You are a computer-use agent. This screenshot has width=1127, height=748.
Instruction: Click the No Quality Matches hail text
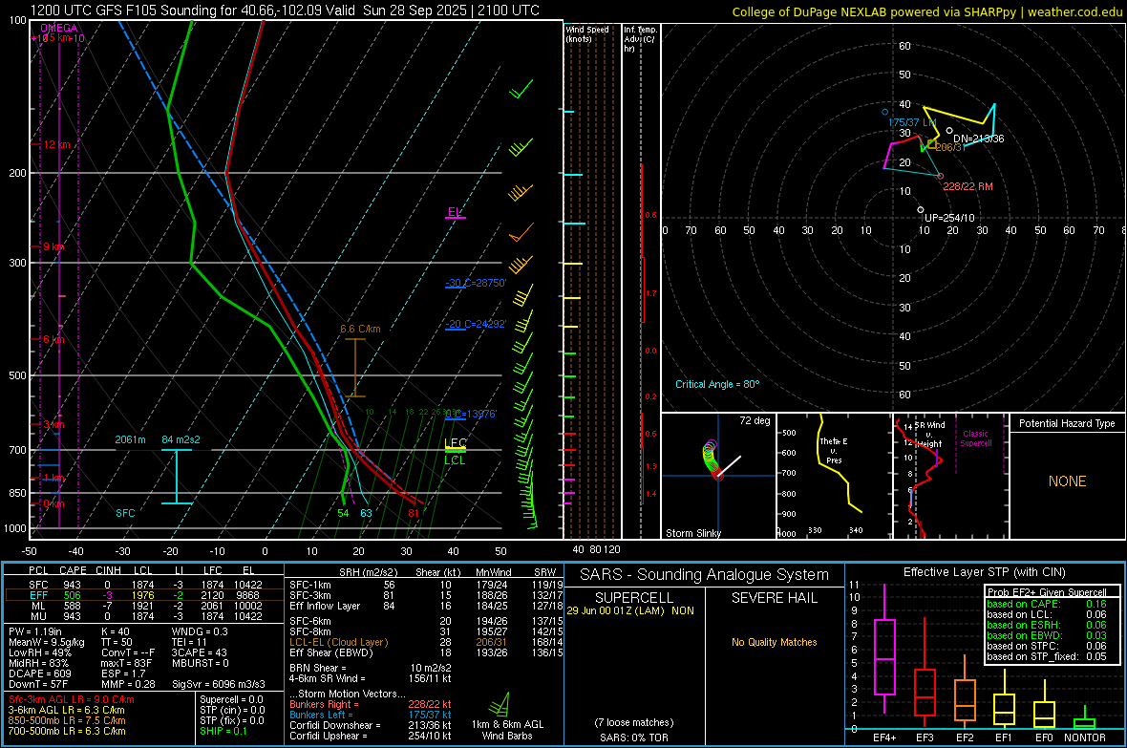774,642
